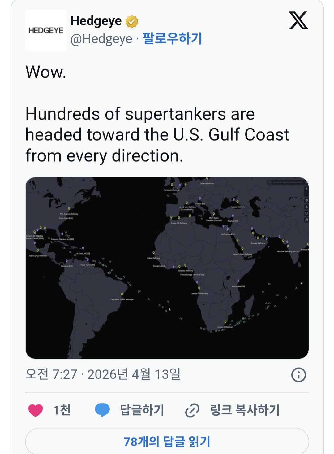The width and height of the screenshot is (334, 454).
Task: Click the reply speech bubble icon
Action: [x=102, y=410]
